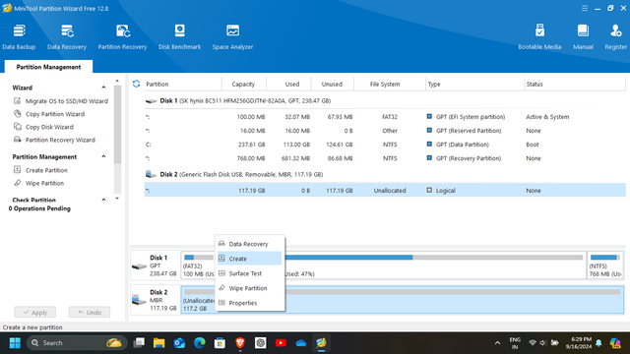Open the Data Recovery tool
The height and width of the screenshot is (354, 630).
67,37
